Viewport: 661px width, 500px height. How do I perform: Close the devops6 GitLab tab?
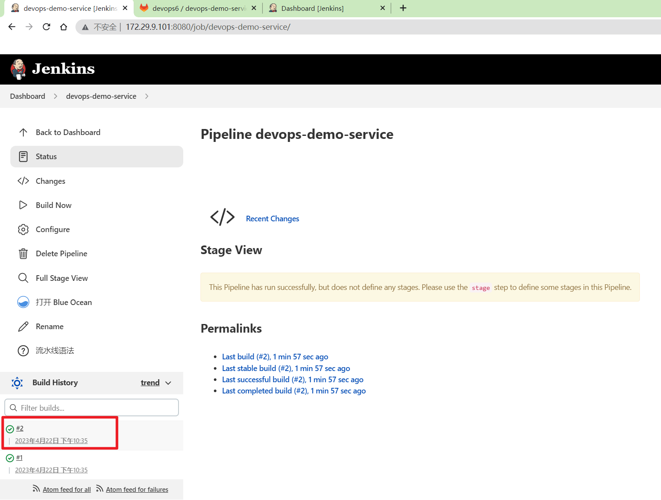254,8
